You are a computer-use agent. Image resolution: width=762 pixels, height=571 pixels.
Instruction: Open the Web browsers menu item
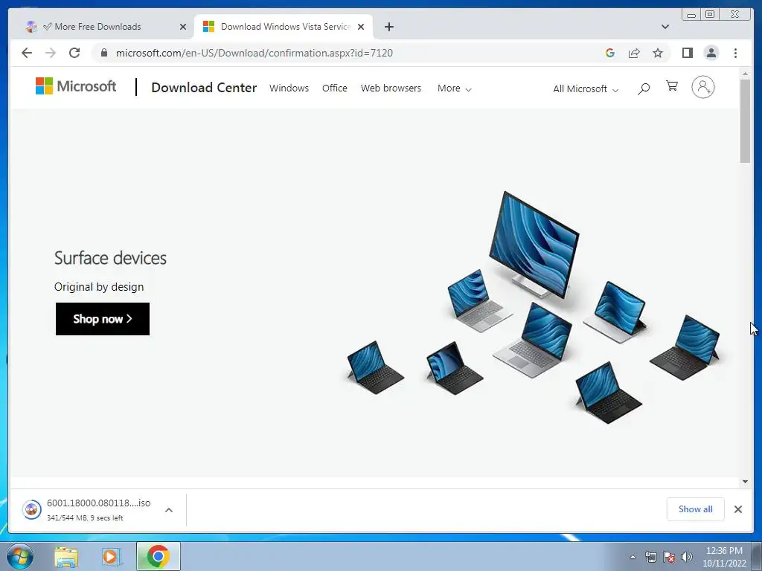(x=391, y=88)
